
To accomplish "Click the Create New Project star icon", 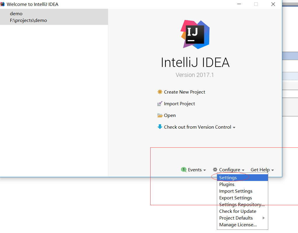I will pyautogui.click(x=160, y=92).
